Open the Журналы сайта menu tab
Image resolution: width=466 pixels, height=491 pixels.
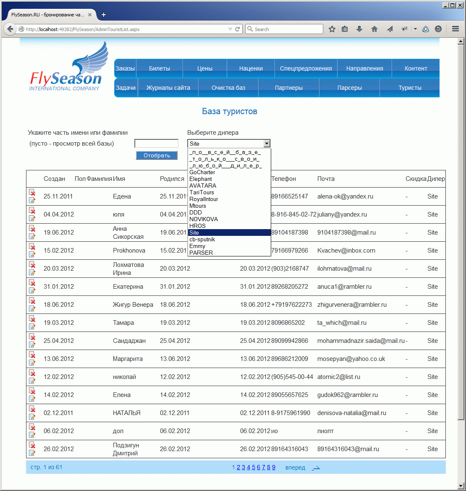coord(168,88)
